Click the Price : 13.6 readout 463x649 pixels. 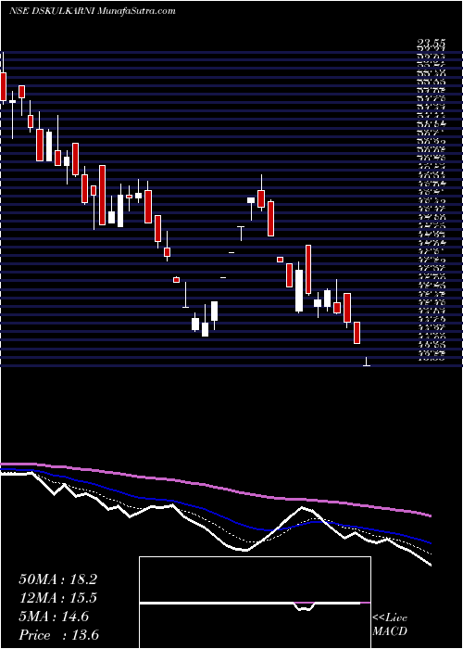58,635
